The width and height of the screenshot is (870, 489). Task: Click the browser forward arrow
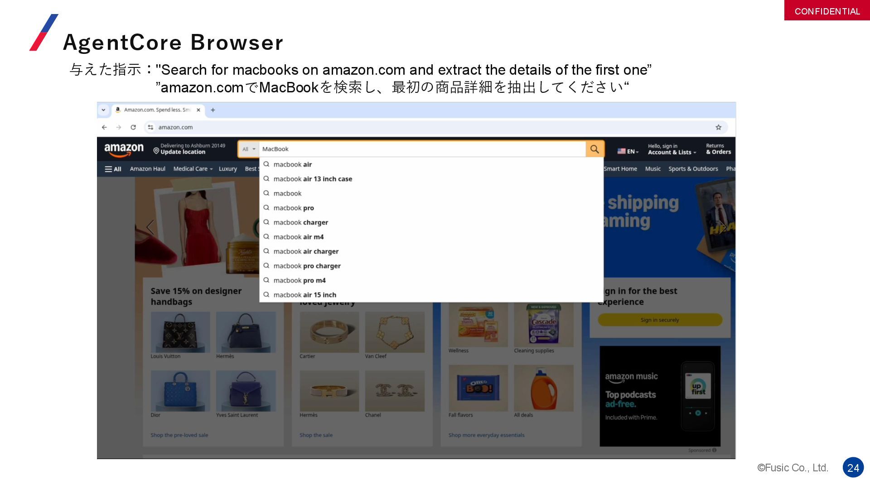(119, 127)
